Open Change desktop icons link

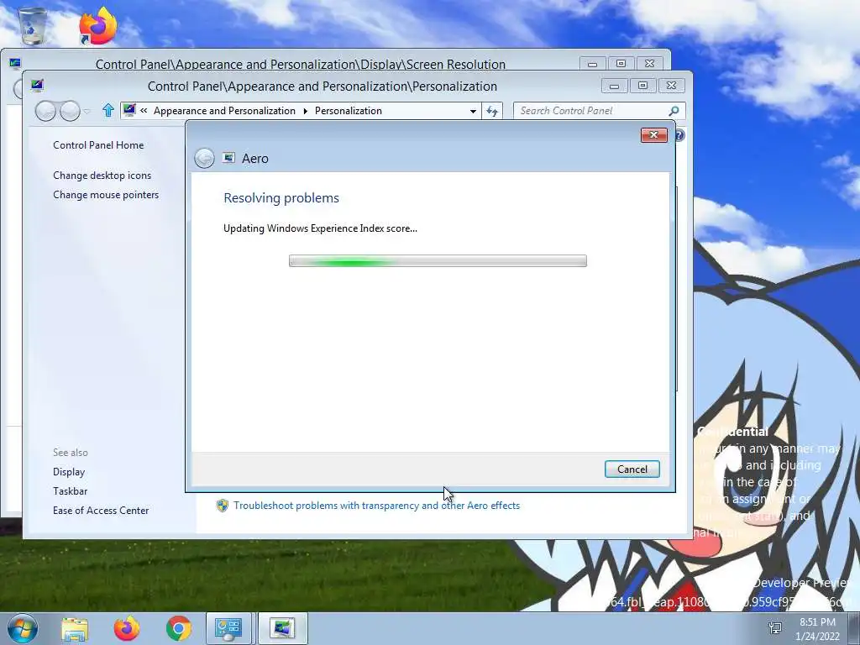pyautogui.click(x=102, y=175)
